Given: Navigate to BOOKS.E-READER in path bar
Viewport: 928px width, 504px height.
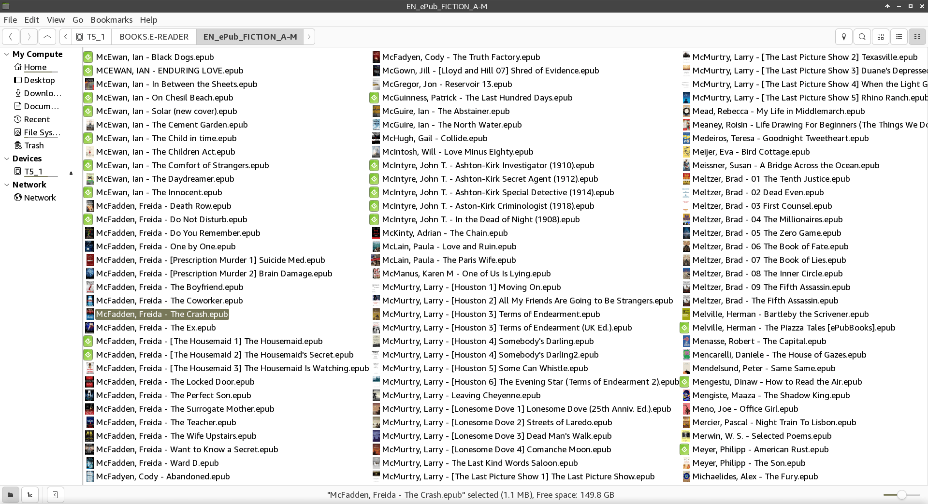Looking at the screenshot, I should (x=154, y=37).
